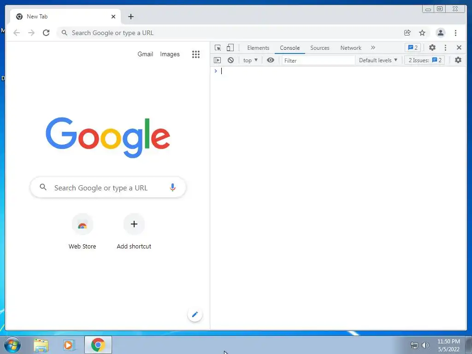Select the inspect element picker icon

click(218, 47)
